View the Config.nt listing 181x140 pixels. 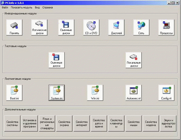point(166,92)
